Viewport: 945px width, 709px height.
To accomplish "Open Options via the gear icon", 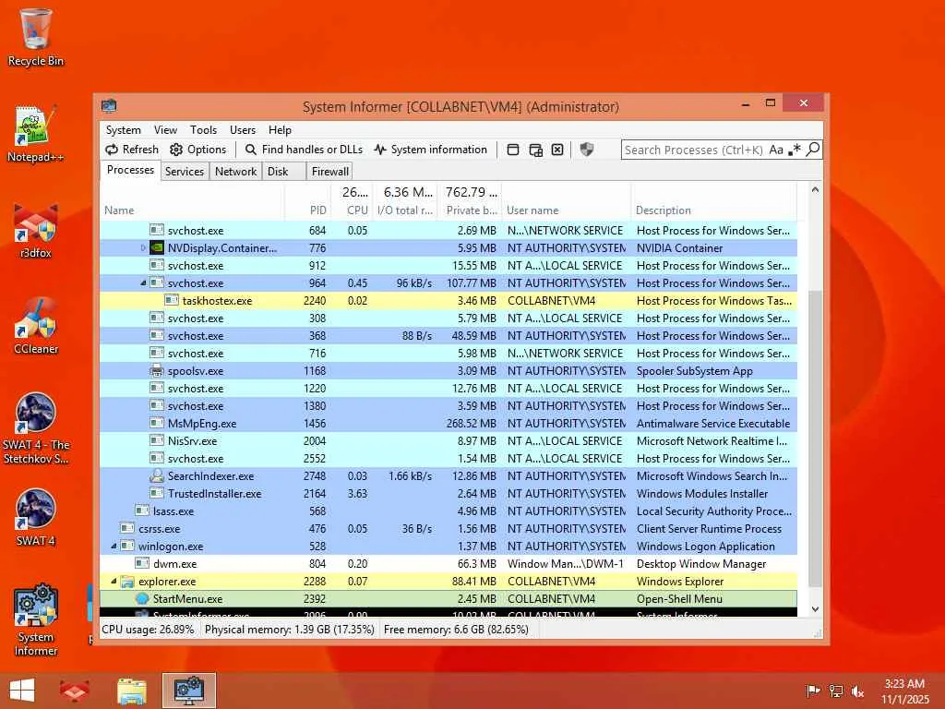I will [x=197, y=150].
